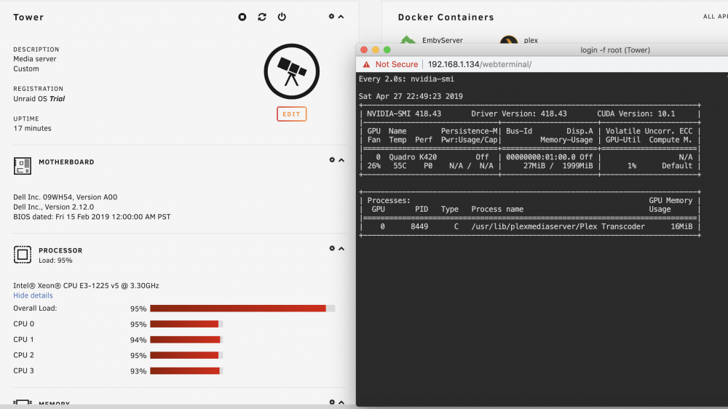Viewport: 728px width, 409px height.
Task: Click the Processor chip icon
Action: click(23, 255)
